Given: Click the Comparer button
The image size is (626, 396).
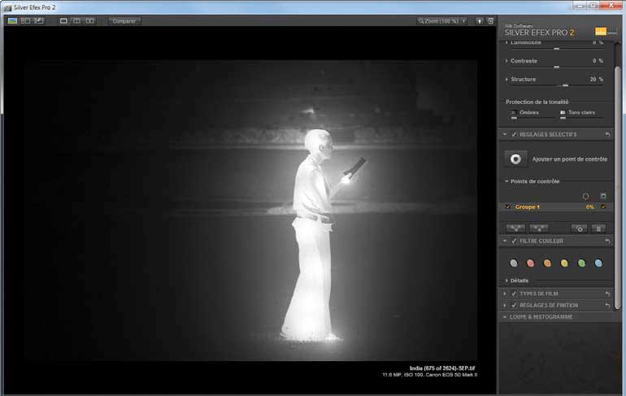Looking at the screenshot, I should (124, 21).
